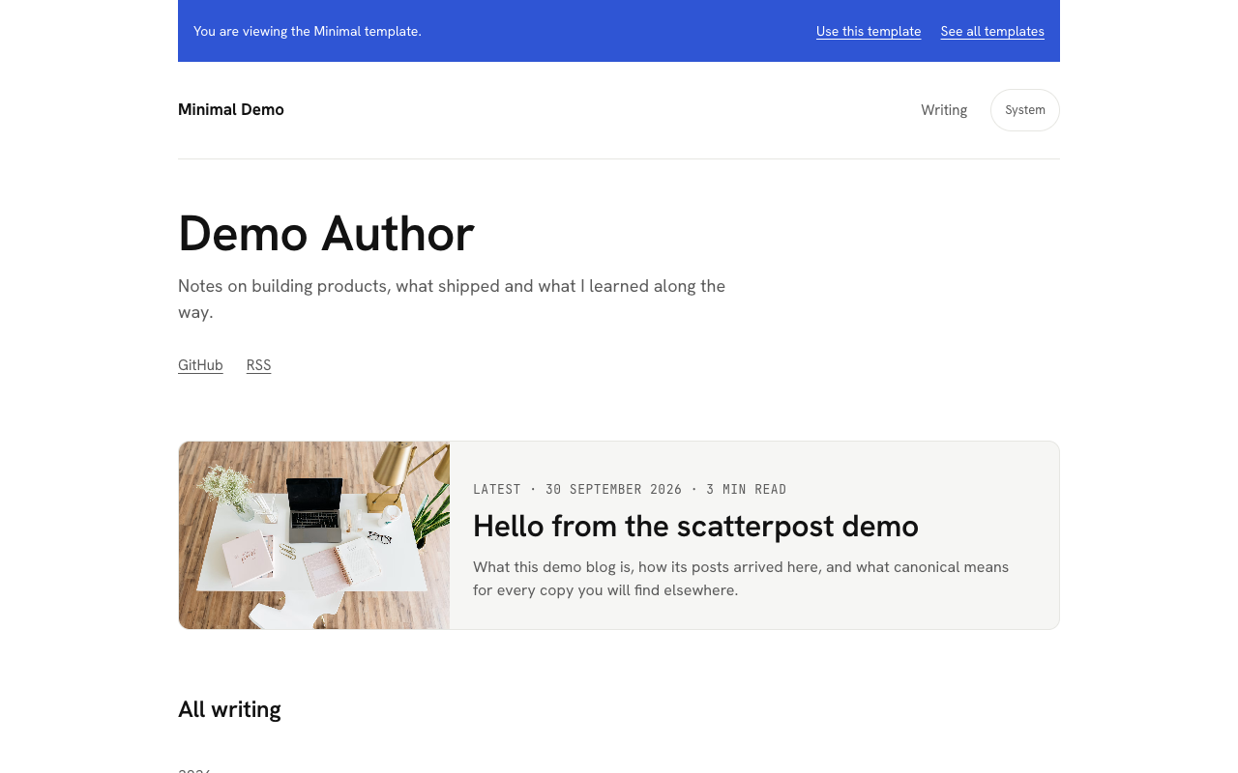Toggle the System theme button

tap(1025, 110)
